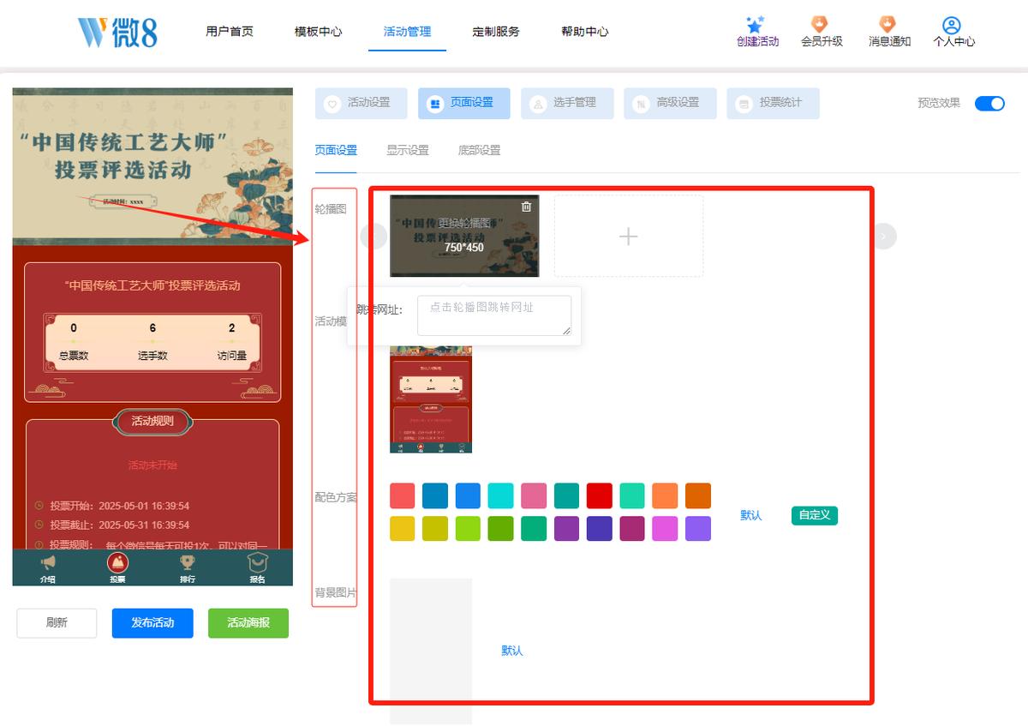Open 创建活动 star icon

point(756,25)
